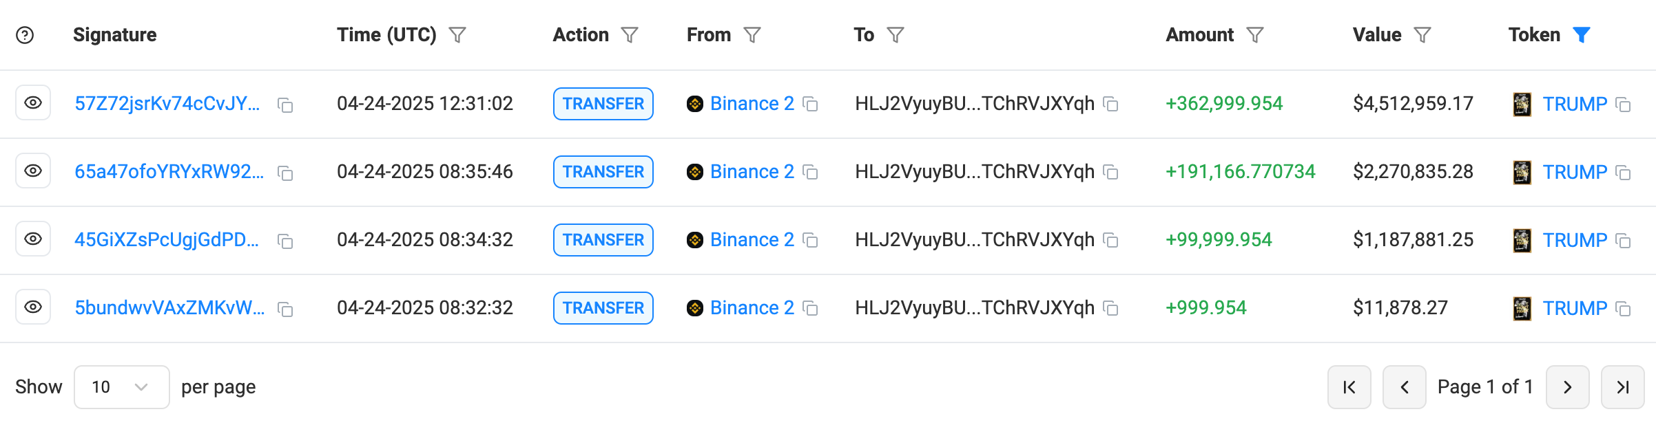Open Binance 2 account in the 08:35:46 row
The height and width of the screenshot is (425, 1656).
752,171
